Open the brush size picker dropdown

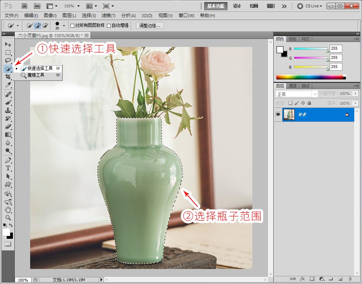coord(64,26)
